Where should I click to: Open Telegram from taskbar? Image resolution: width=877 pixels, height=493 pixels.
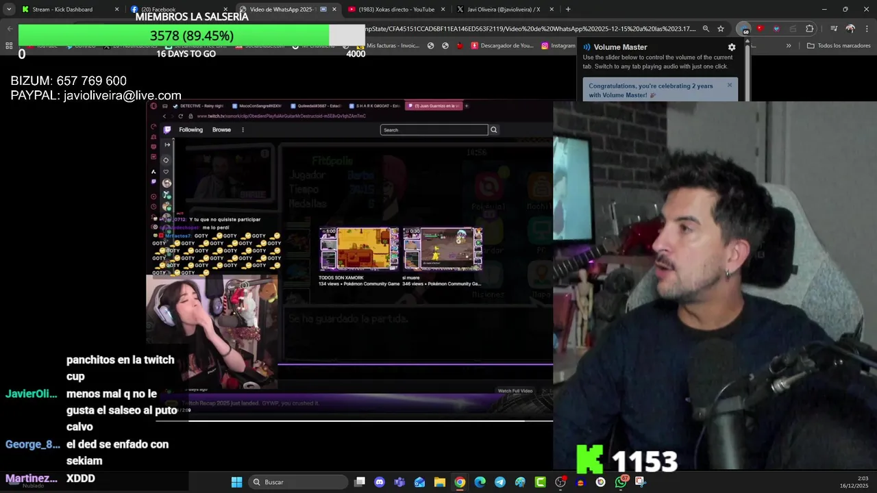pyautogui.click(x=500, y=482)
